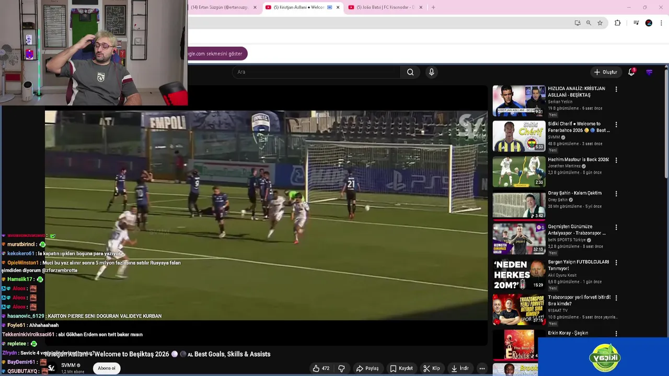This screenshot has height=376, width=669.
Task: Switch to Ertan Süzgün browser tab
Action: point(220,7)
